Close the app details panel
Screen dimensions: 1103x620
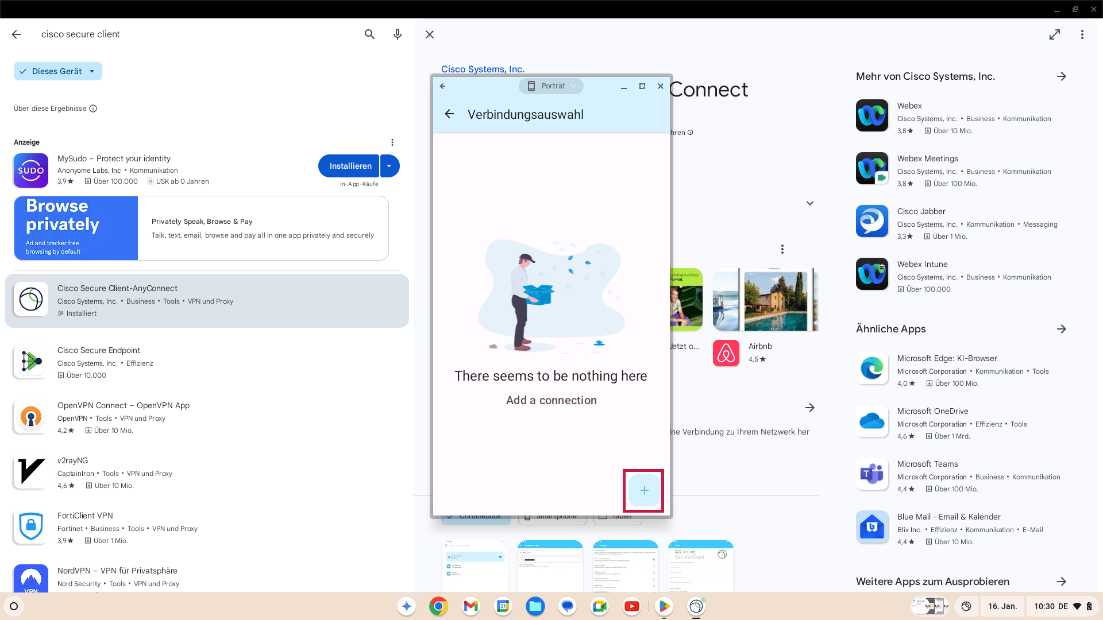coord(430,34)
